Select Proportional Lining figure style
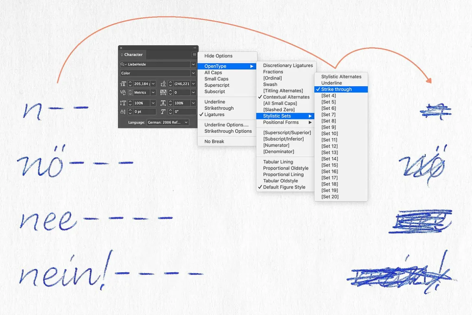 tap(285, 174)
